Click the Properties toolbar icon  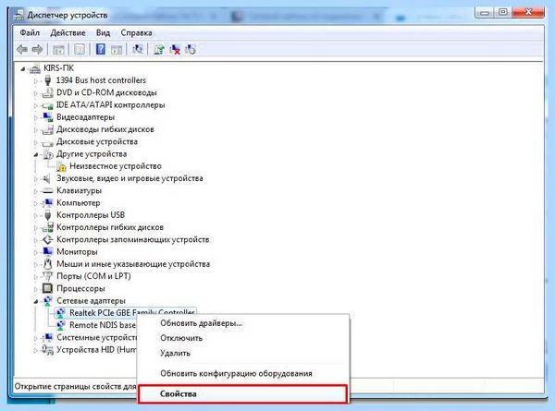coord(80,50)
